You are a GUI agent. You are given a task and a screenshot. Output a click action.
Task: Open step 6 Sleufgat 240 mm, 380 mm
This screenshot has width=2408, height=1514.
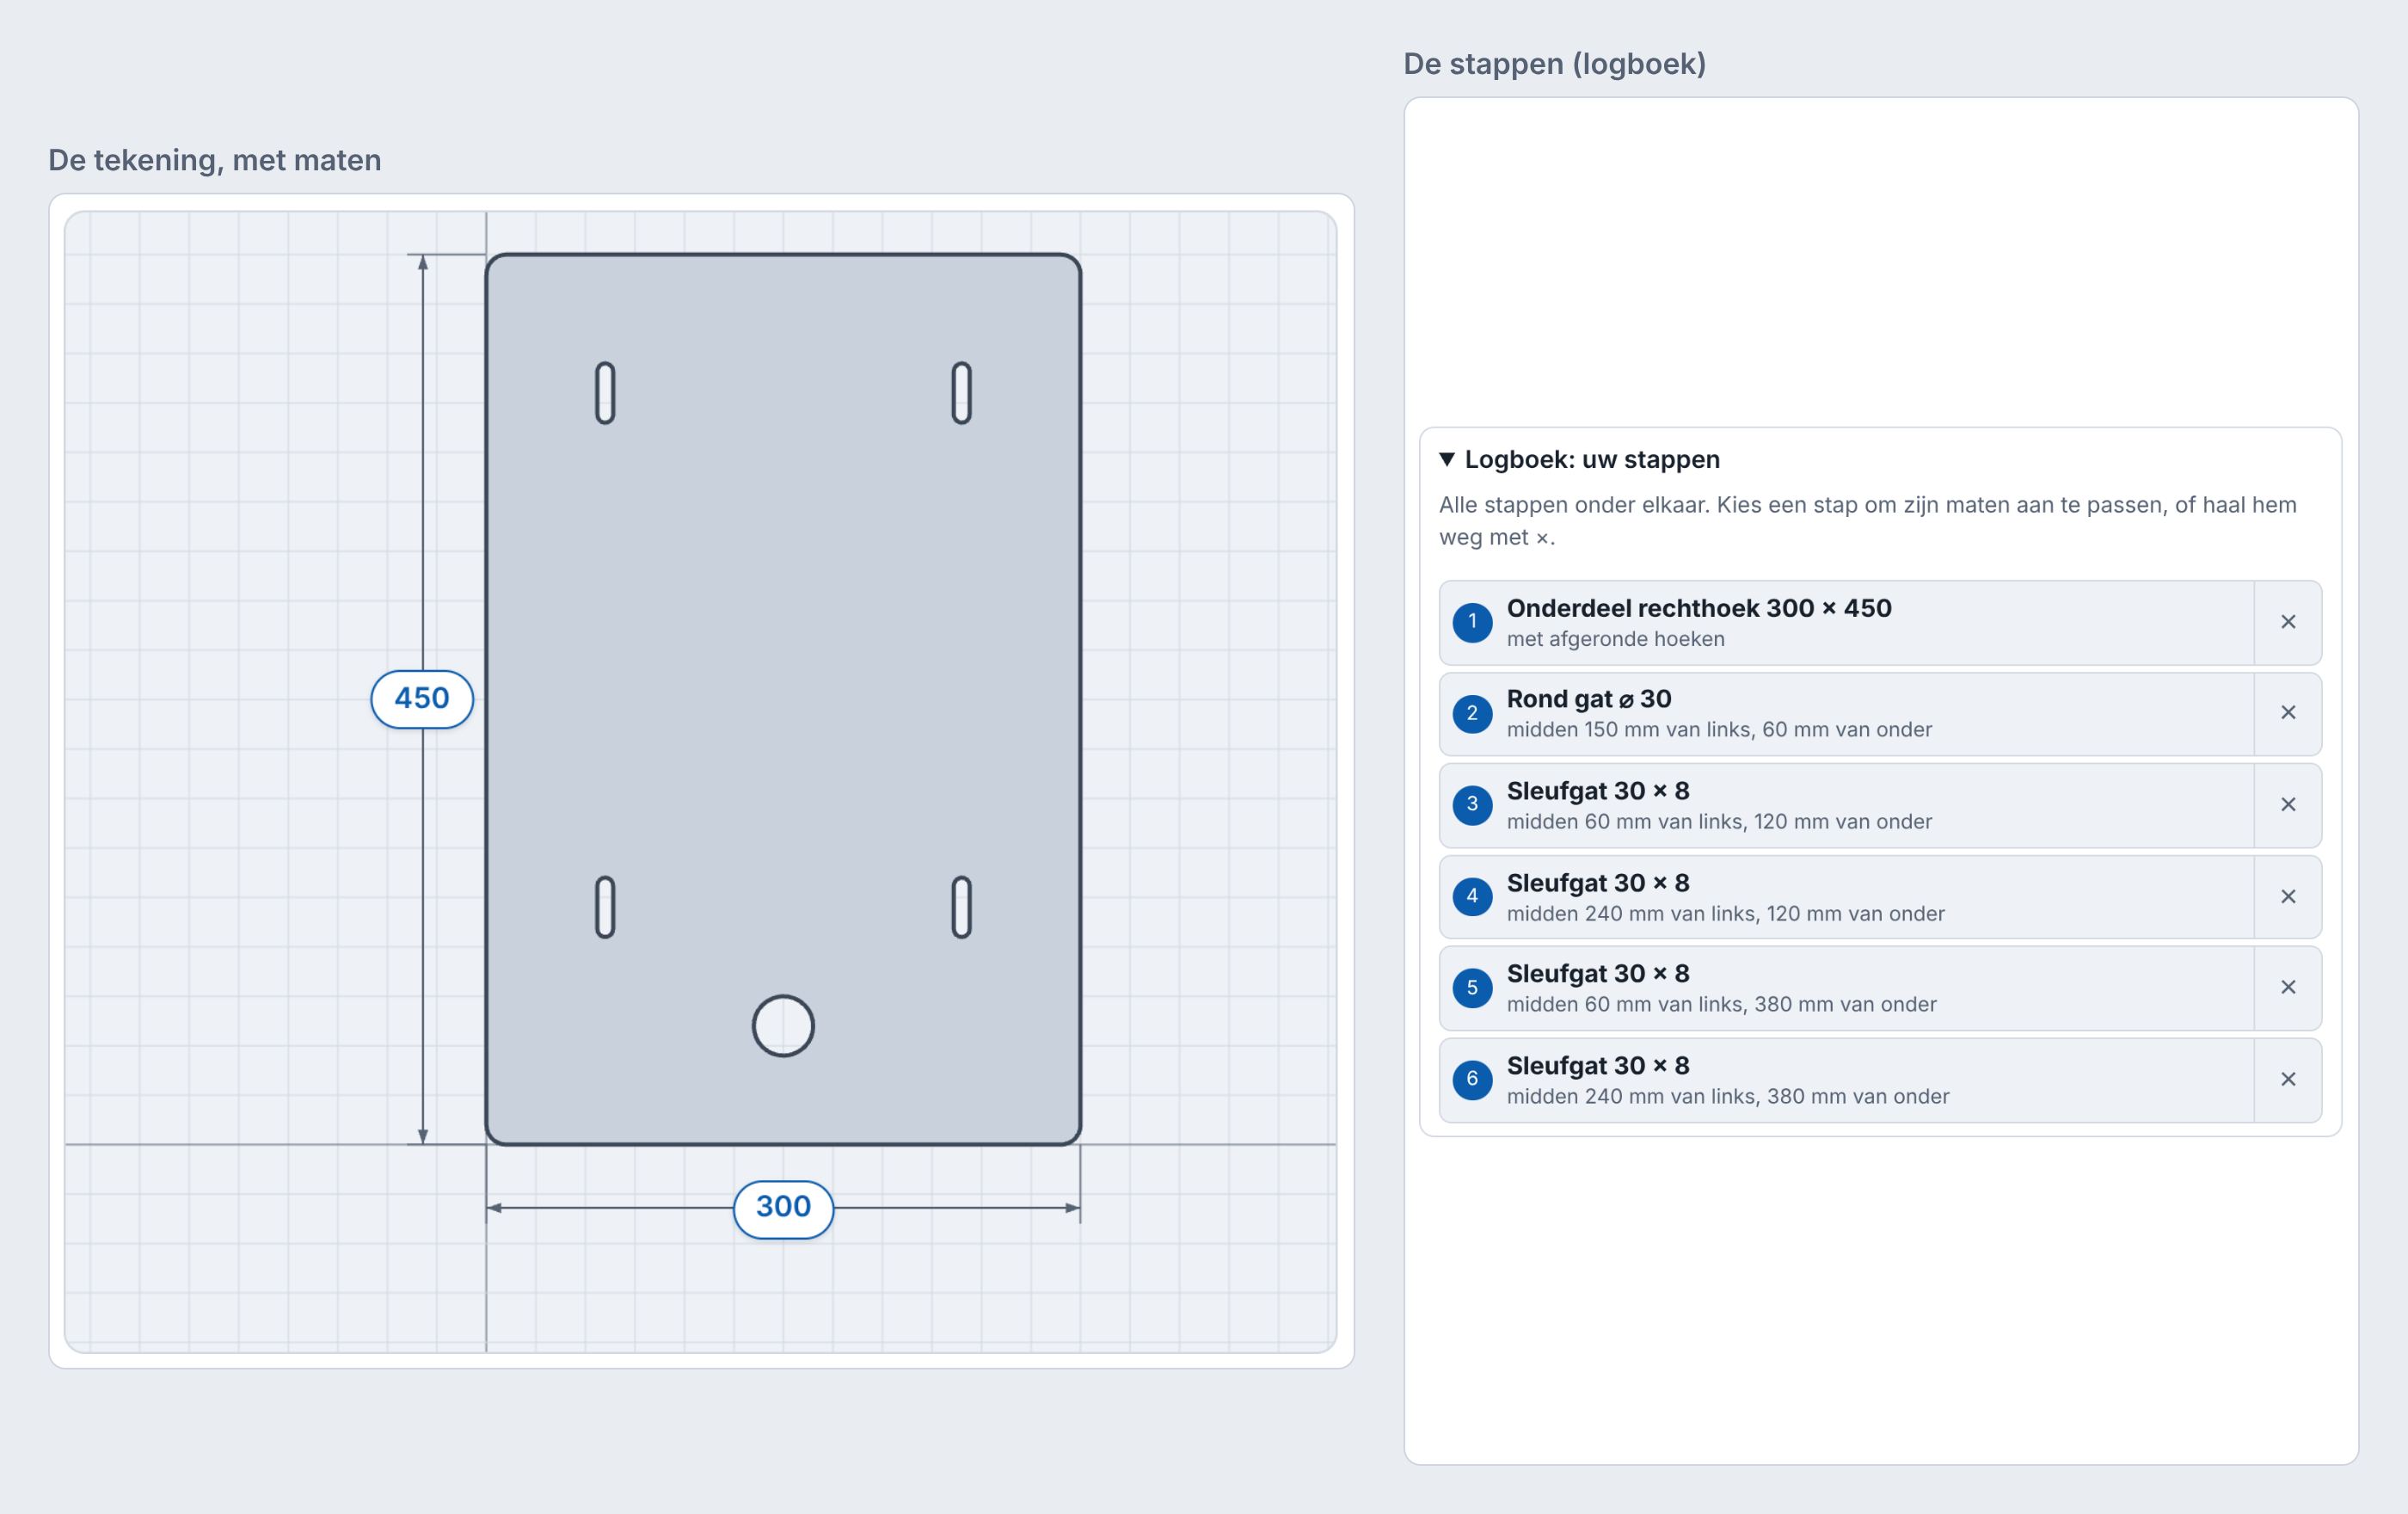click(x=1847, y=1080)
